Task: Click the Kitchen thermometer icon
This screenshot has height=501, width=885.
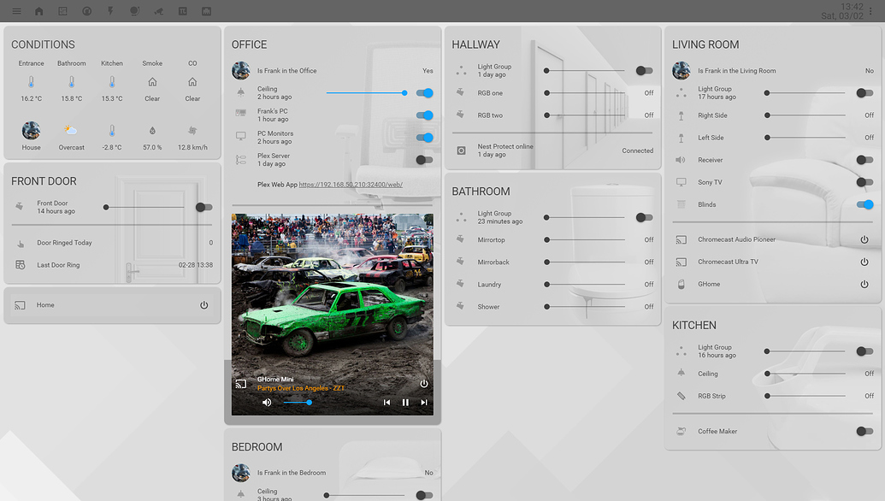Action: pos(112,82)
